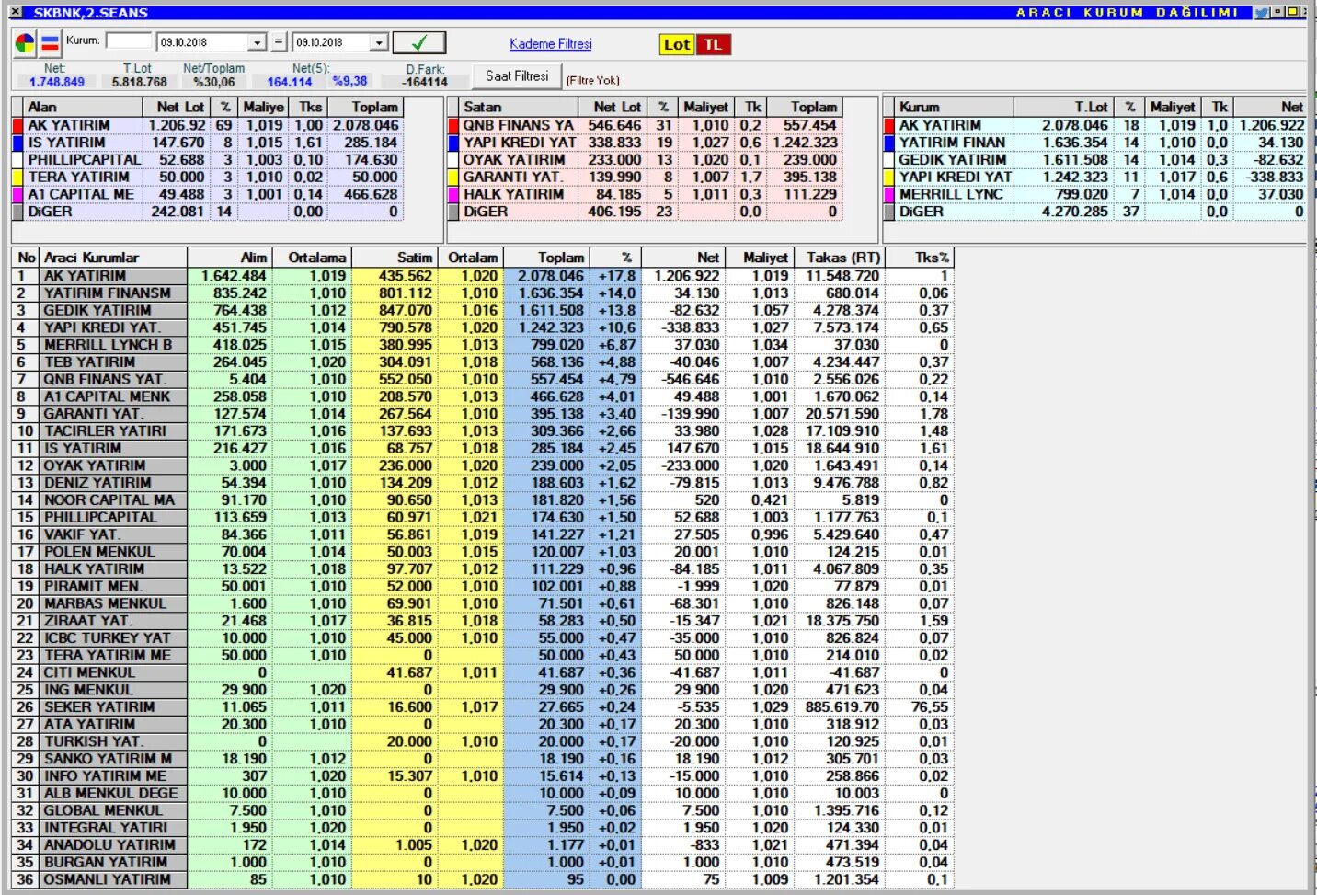Select AK YATIRIM row in main table
1317x895 pixels.
482,276
